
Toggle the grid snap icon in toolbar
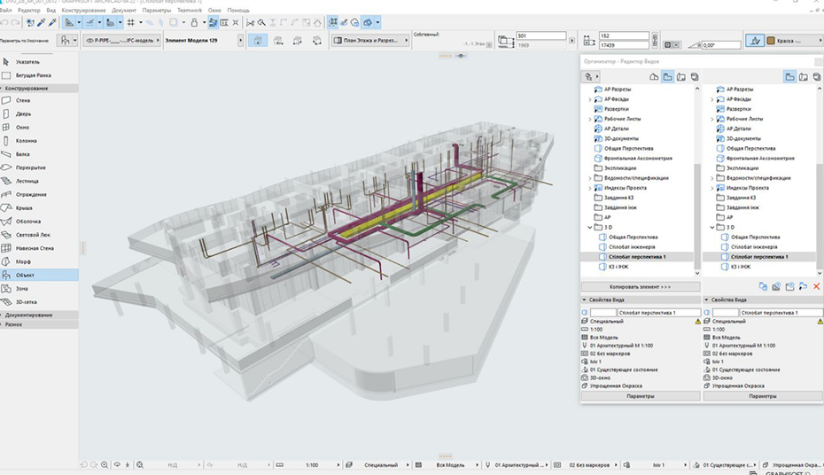(x=131, y=22)
